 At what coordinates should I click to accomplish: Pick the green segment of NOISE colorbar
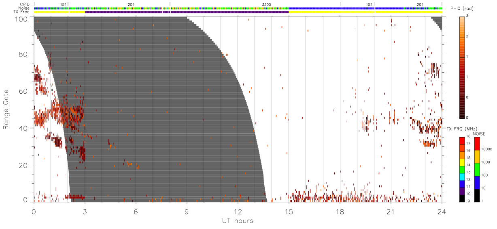pos(477,169)
